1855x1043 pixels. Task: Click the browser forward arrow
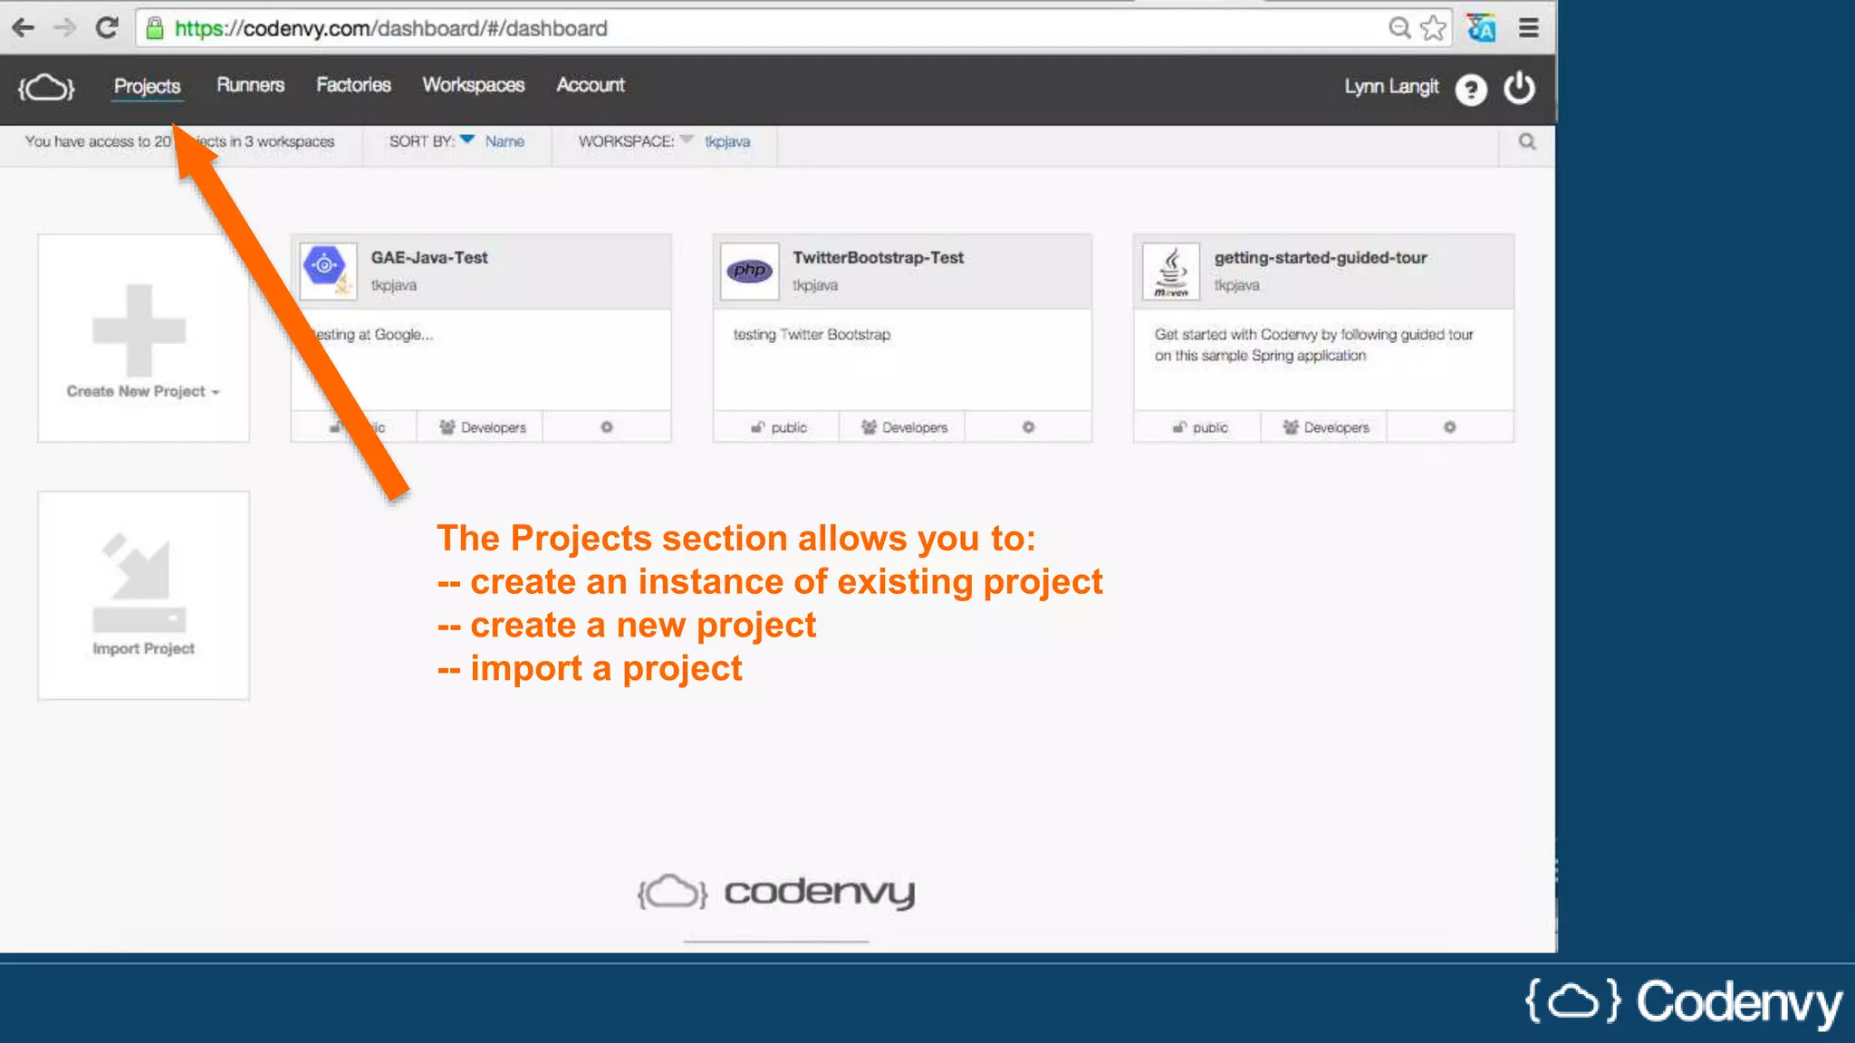tap(64, 28)
